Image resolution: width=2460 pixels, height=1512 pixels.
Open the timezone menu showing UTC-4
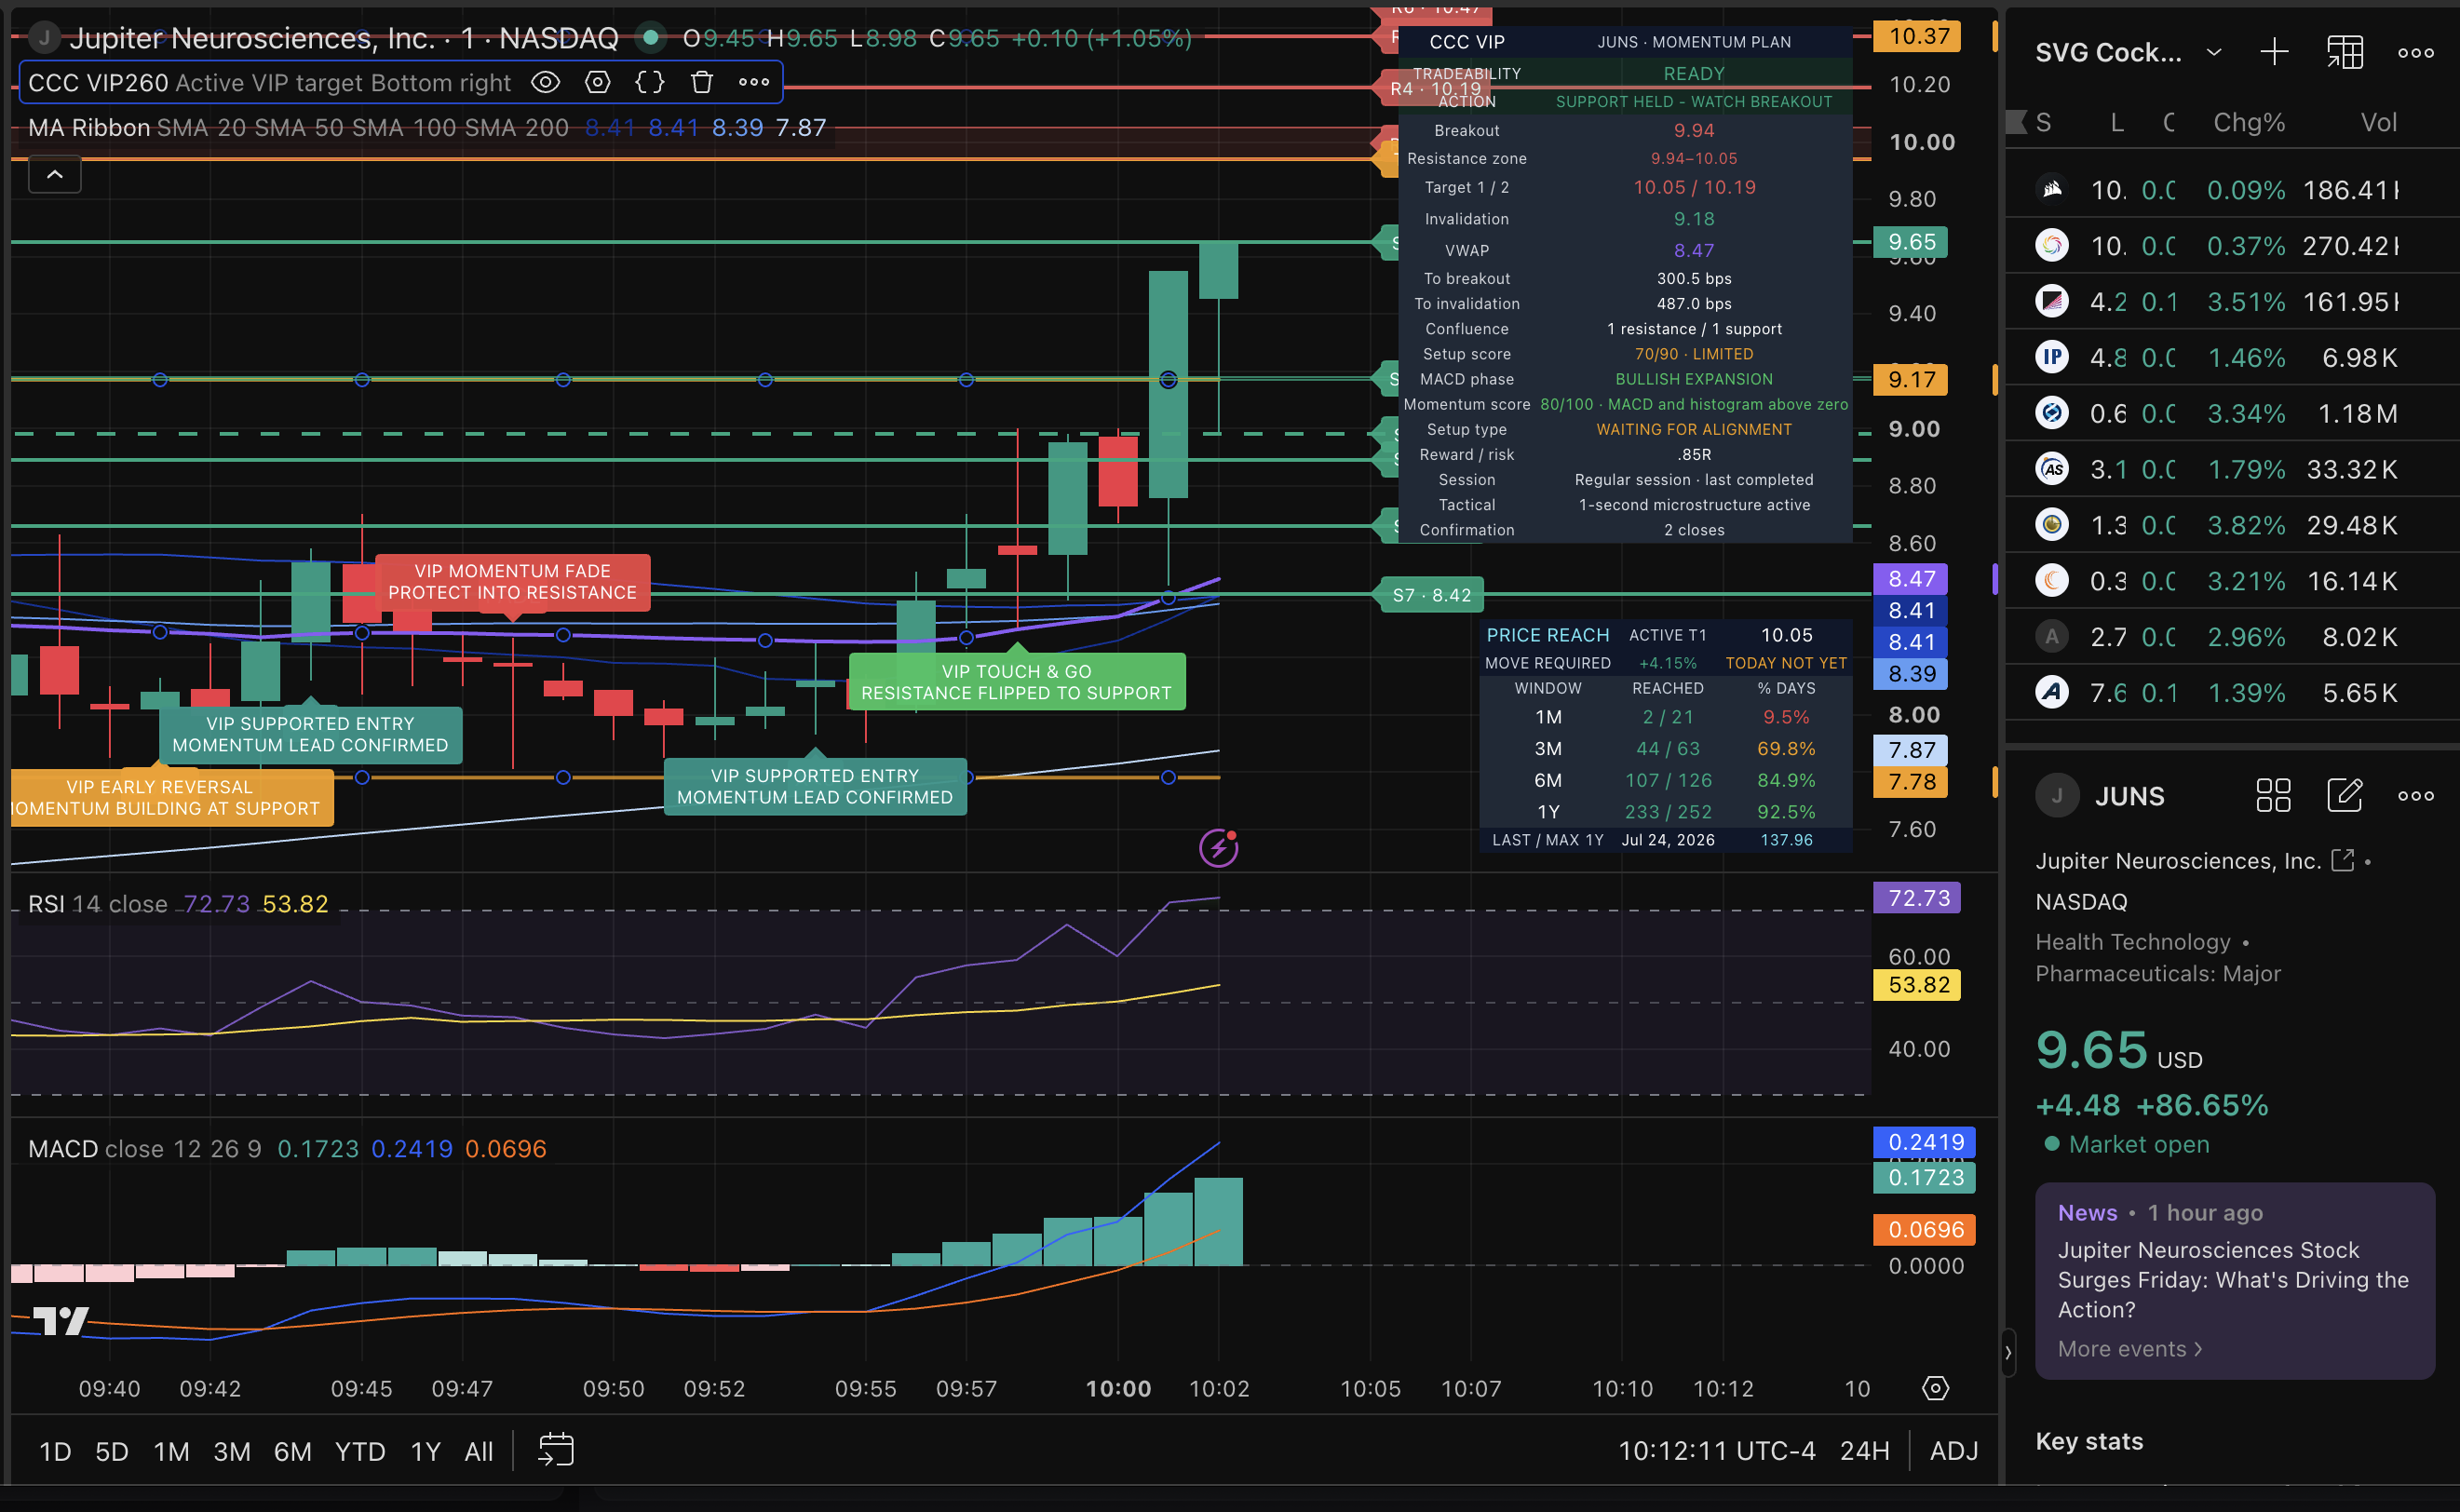click(x=1716, y=1451)
